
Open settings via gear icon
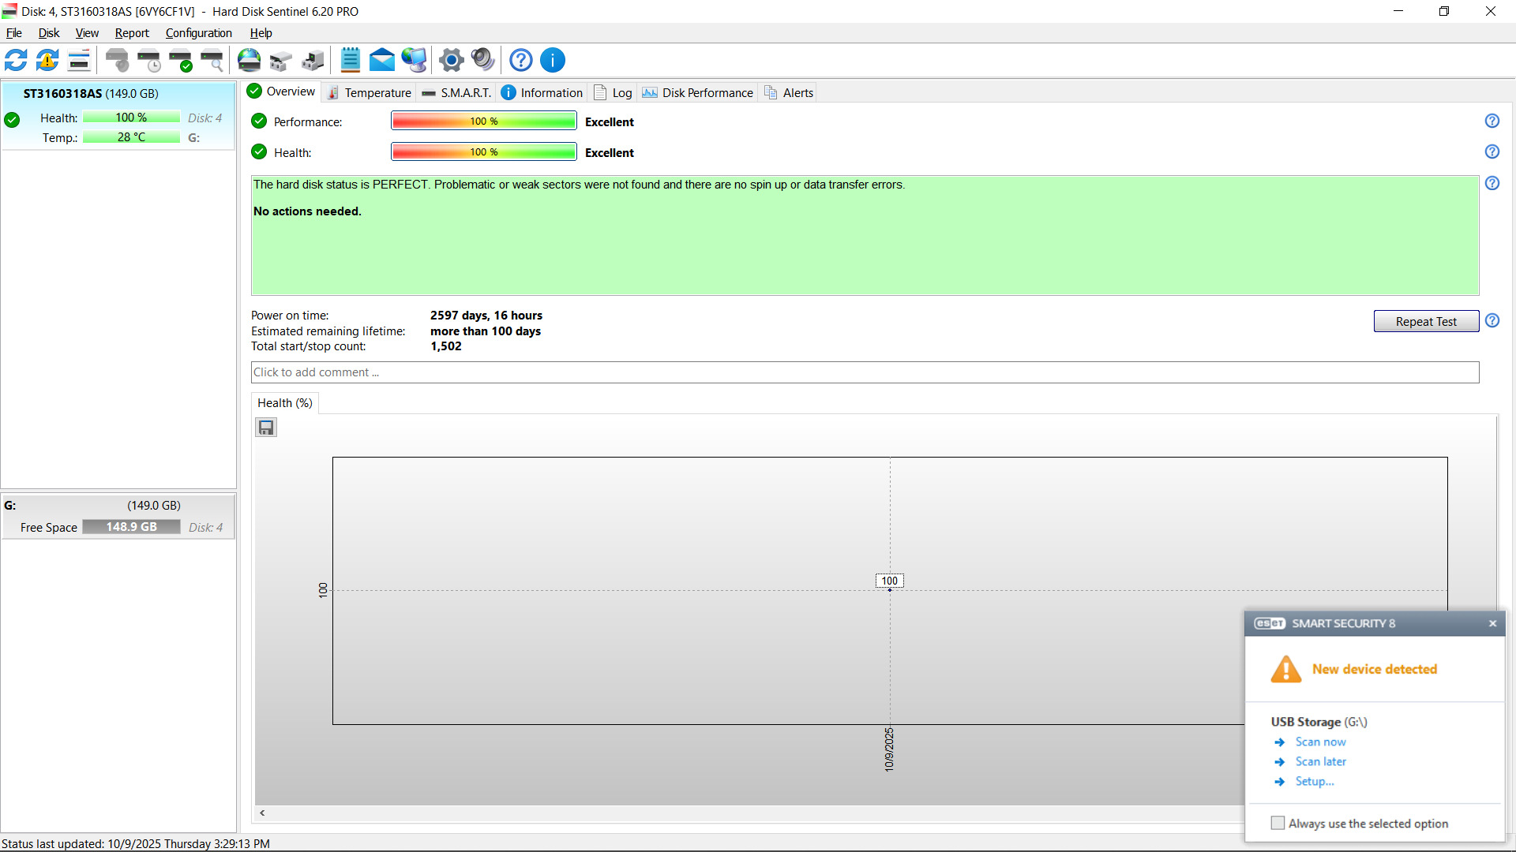click(x=451, y=60)
